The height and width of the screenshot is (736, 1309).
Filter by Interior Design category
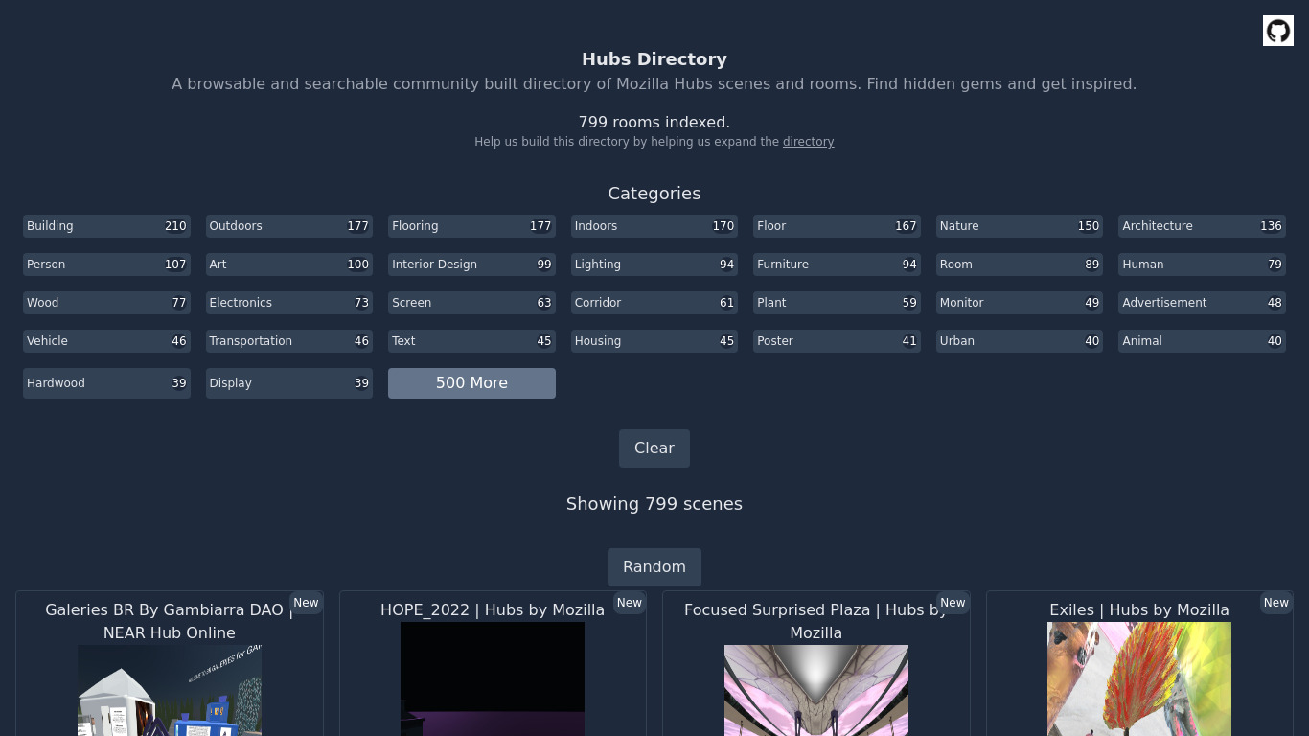tap(471, 264)
